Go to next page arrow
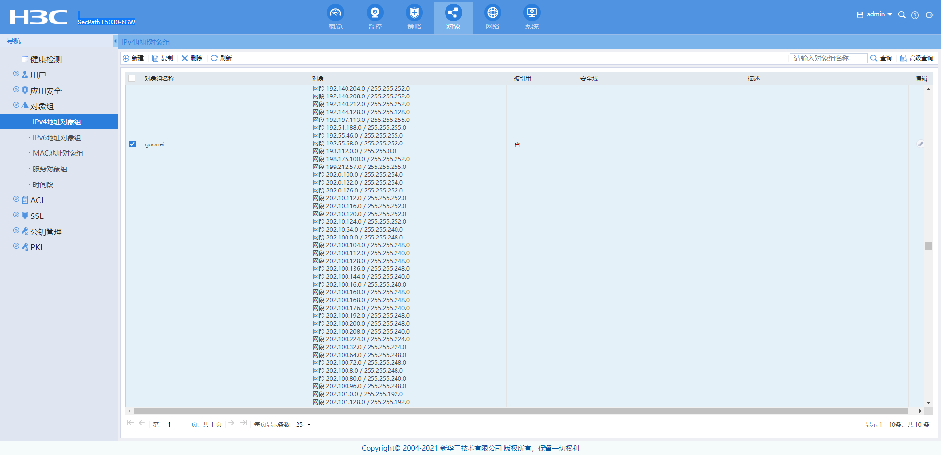The image size is (941, 455). 231,423
